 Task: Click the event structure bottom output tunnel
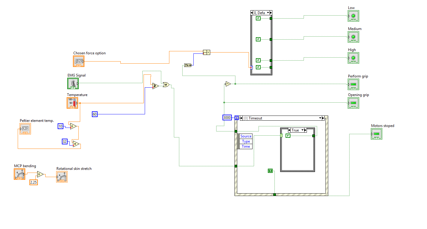[274, 194]
